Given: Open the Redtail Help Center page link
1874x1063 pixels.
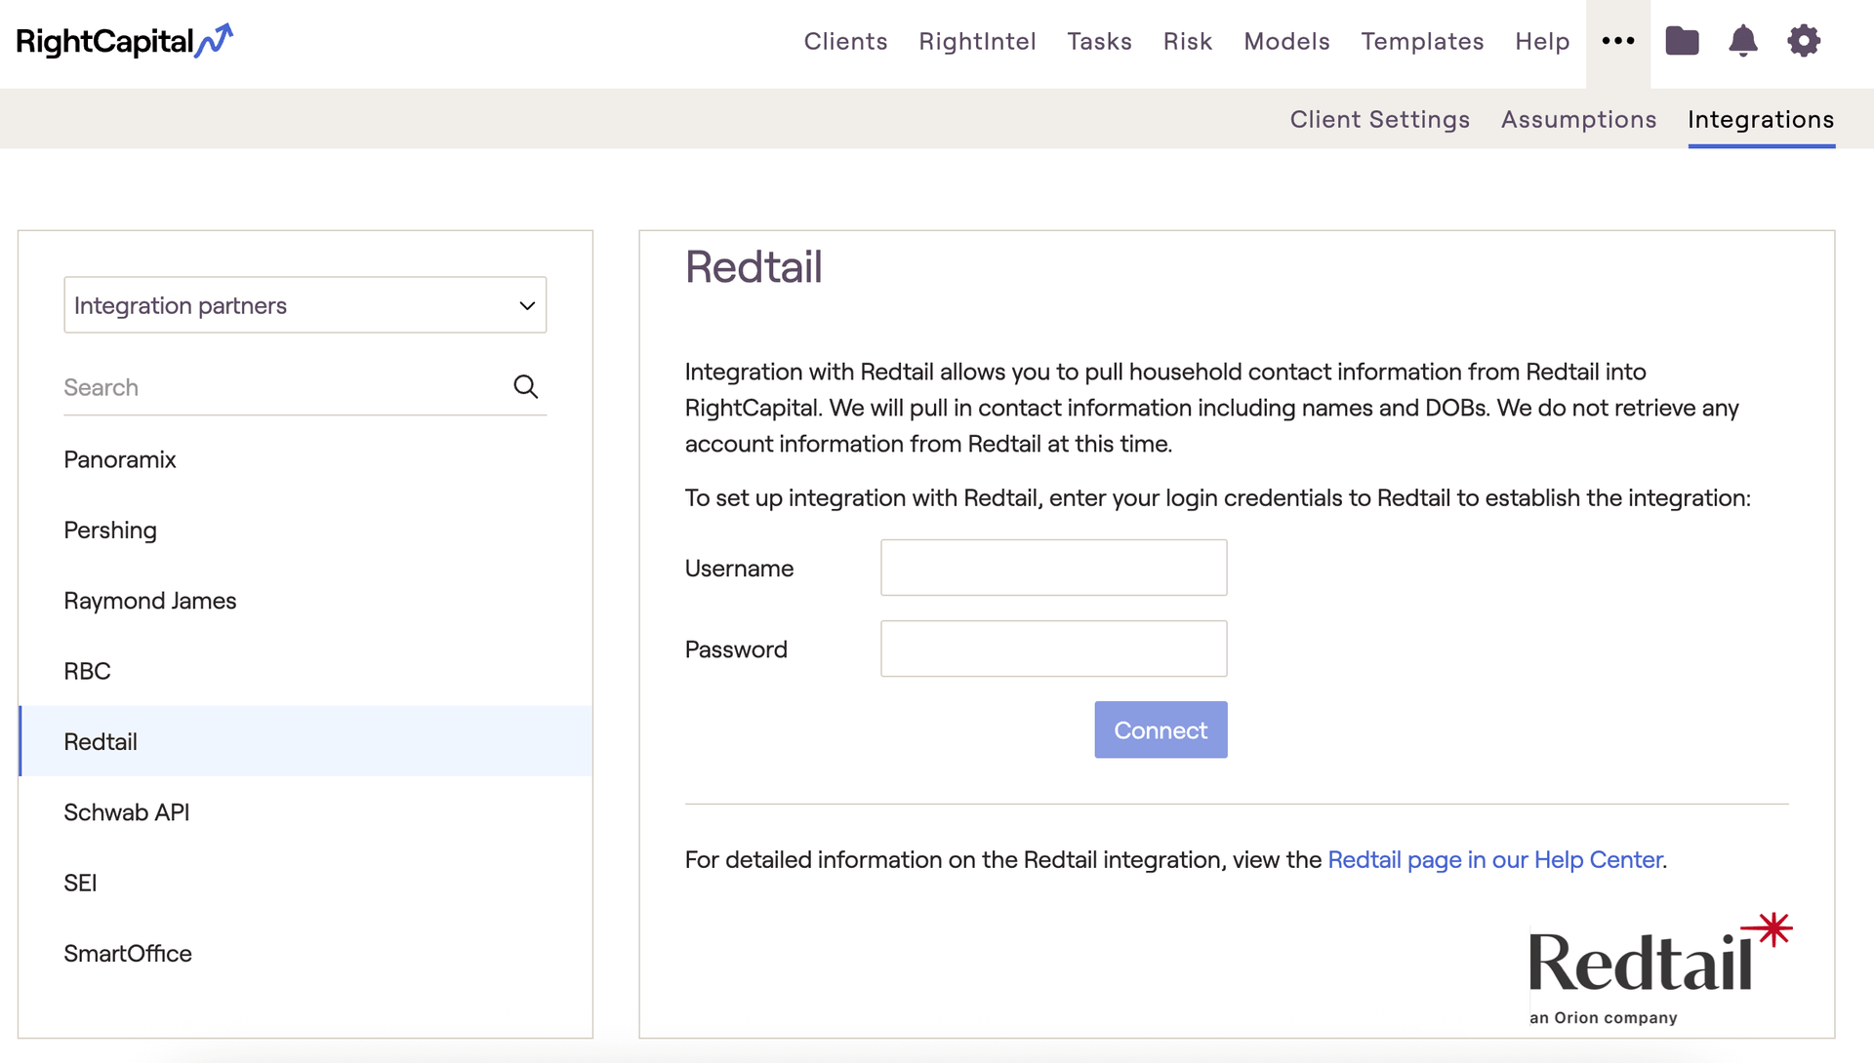Looking at the screenshot, I should point(1495,859).
